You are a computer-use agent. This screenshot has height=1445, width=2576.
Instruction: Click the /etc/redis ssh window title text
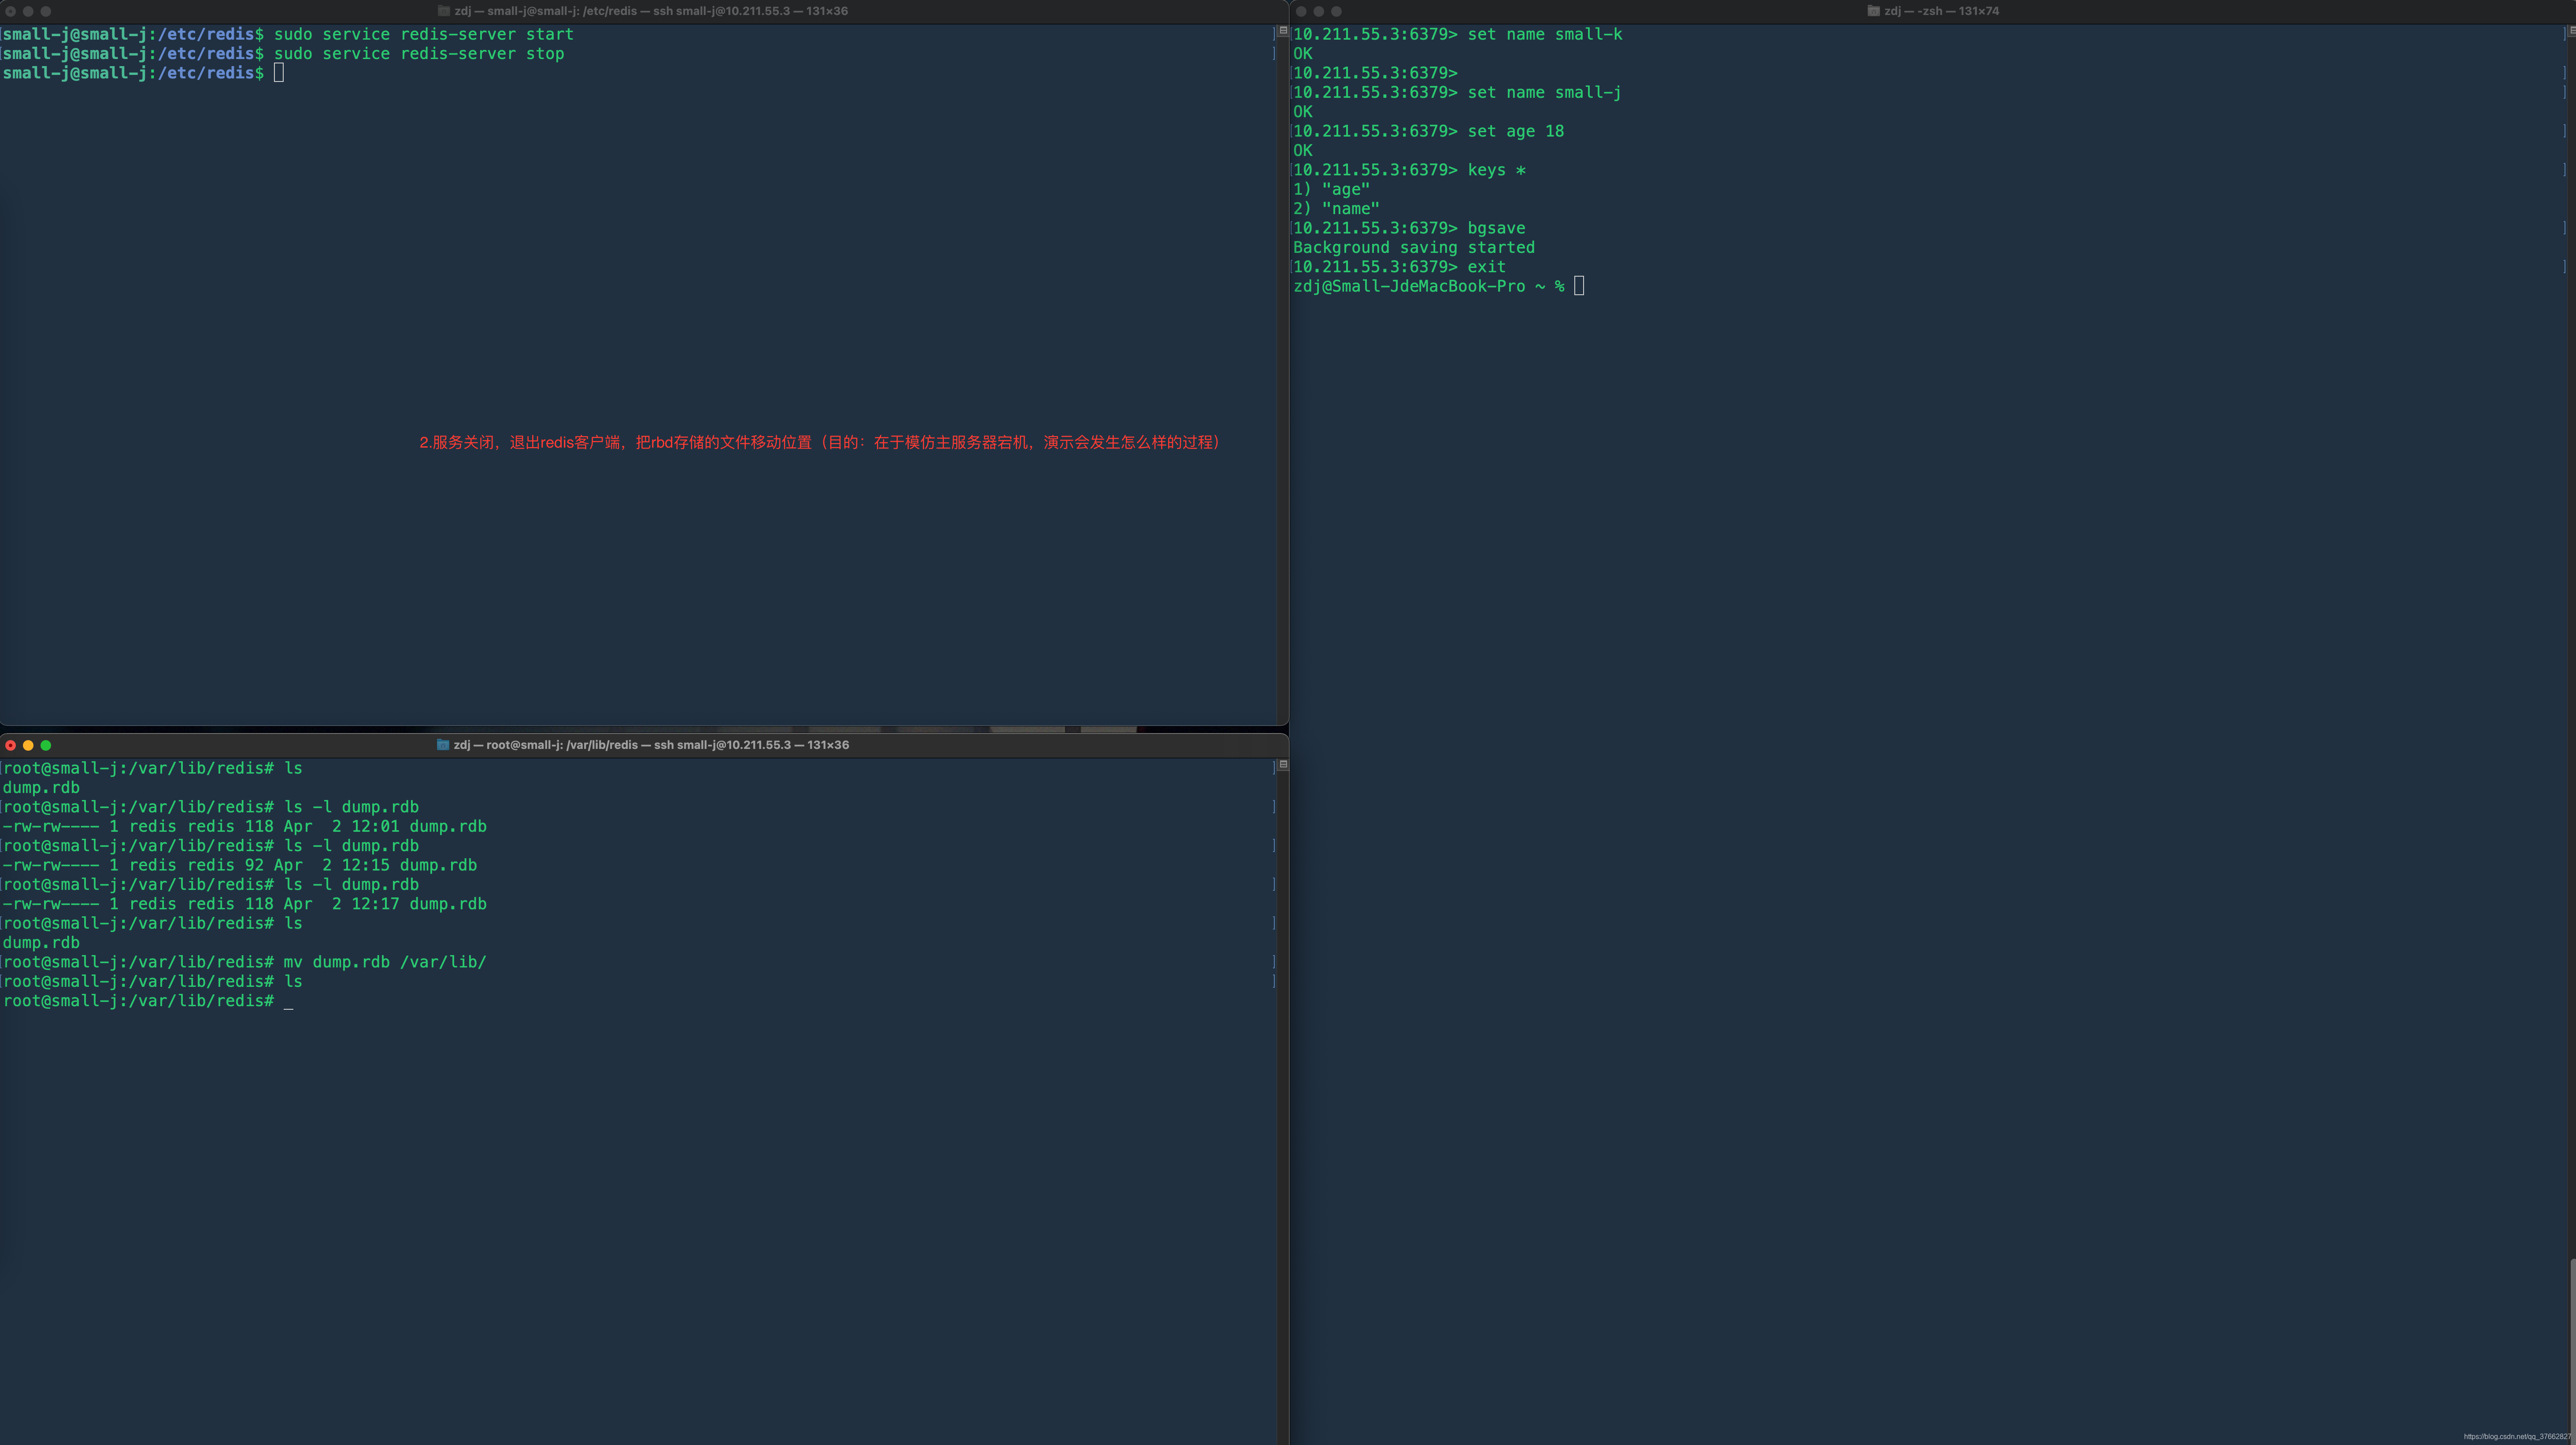tap(651, 11)
